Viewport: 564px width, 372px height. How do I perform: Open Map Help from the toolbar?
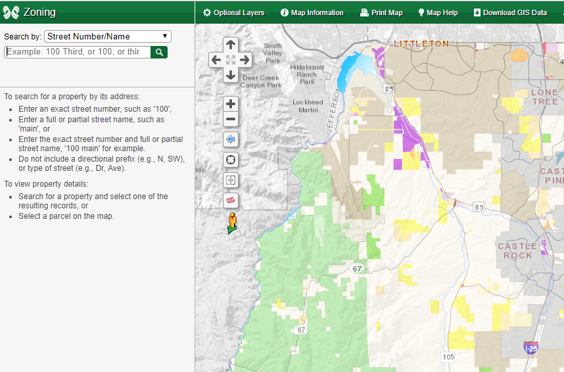click(x=438, y=12)
